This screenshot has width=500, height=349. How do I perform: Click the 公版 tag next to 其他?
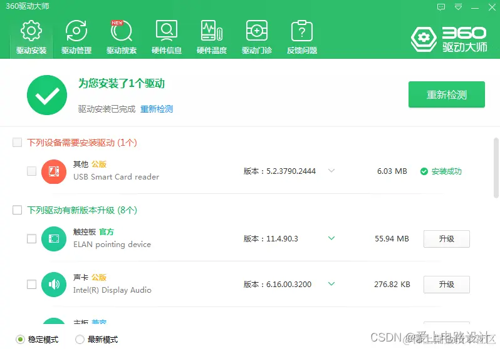coord(99,164)
